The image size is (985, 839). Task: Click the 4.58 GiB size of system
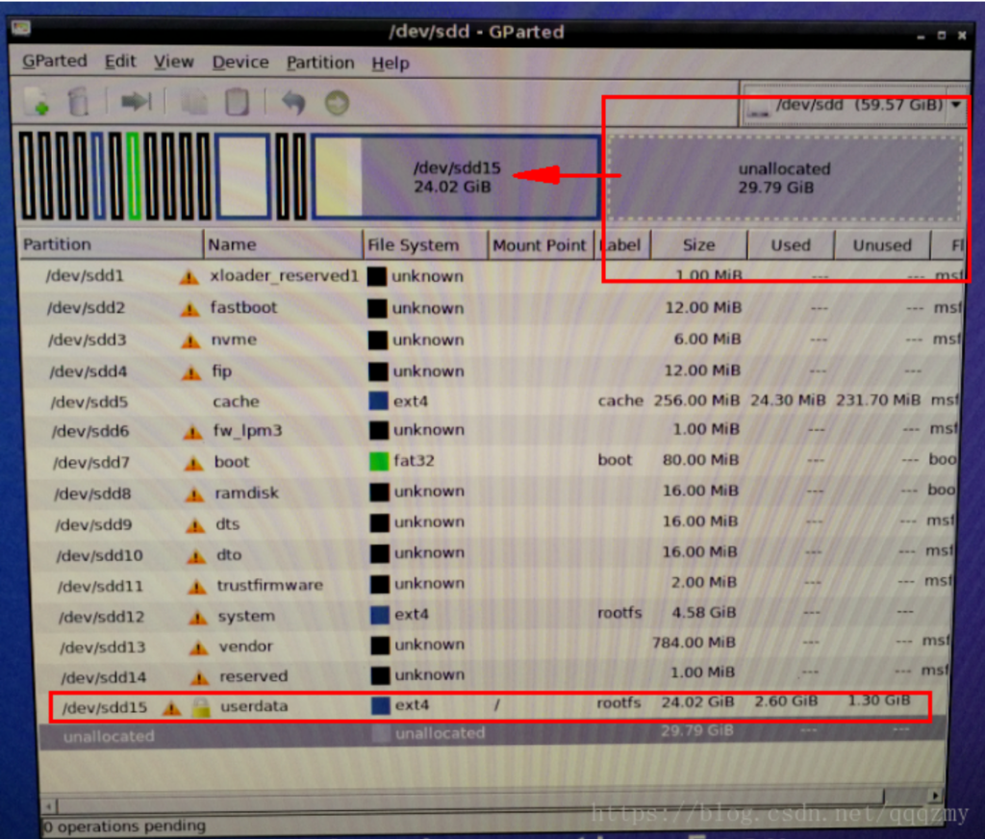pyautogui.click(x=703, y=612)
